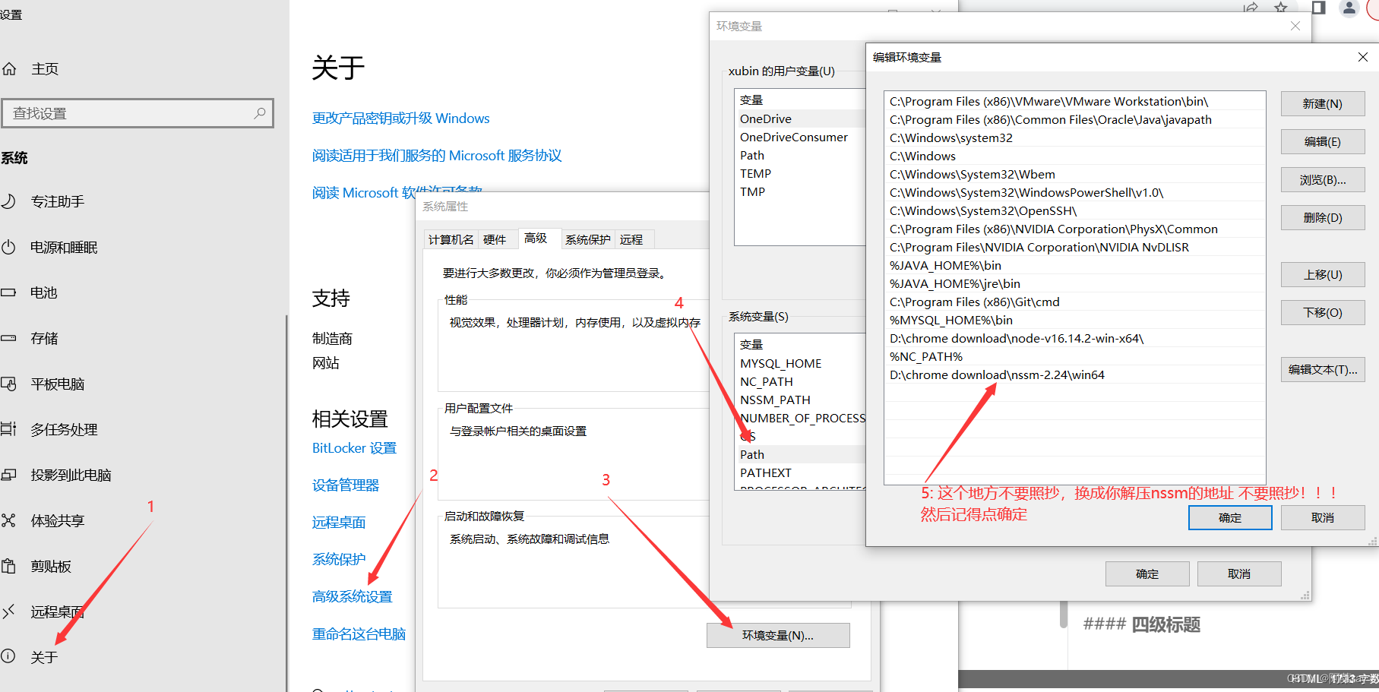The image size is (1379, 692).
Task: Click the browser side panel icon
Action: tap(1319, 8)
